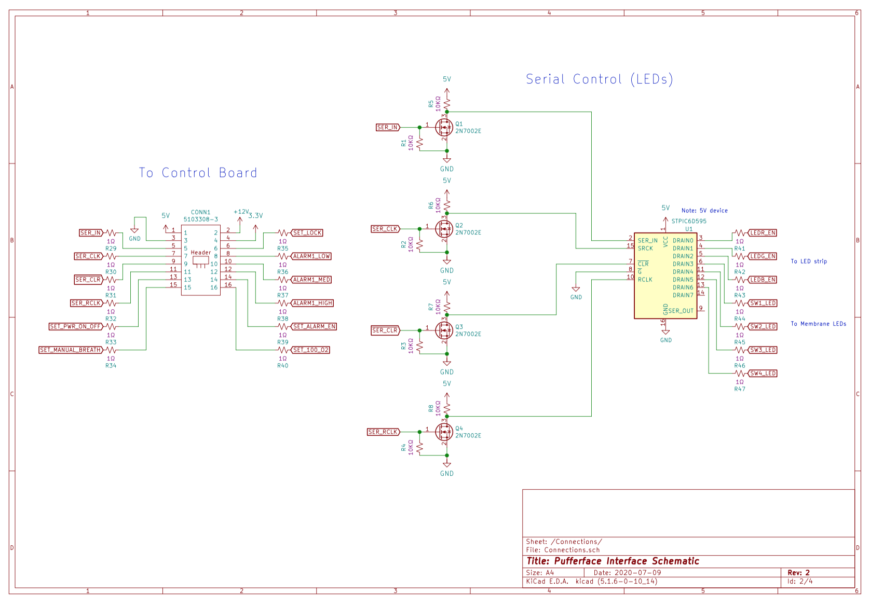This screenshot has height=607, width=870.
Task: Select the Q1 2N7002E transistor symbol
Action: [x=444, y=127]
